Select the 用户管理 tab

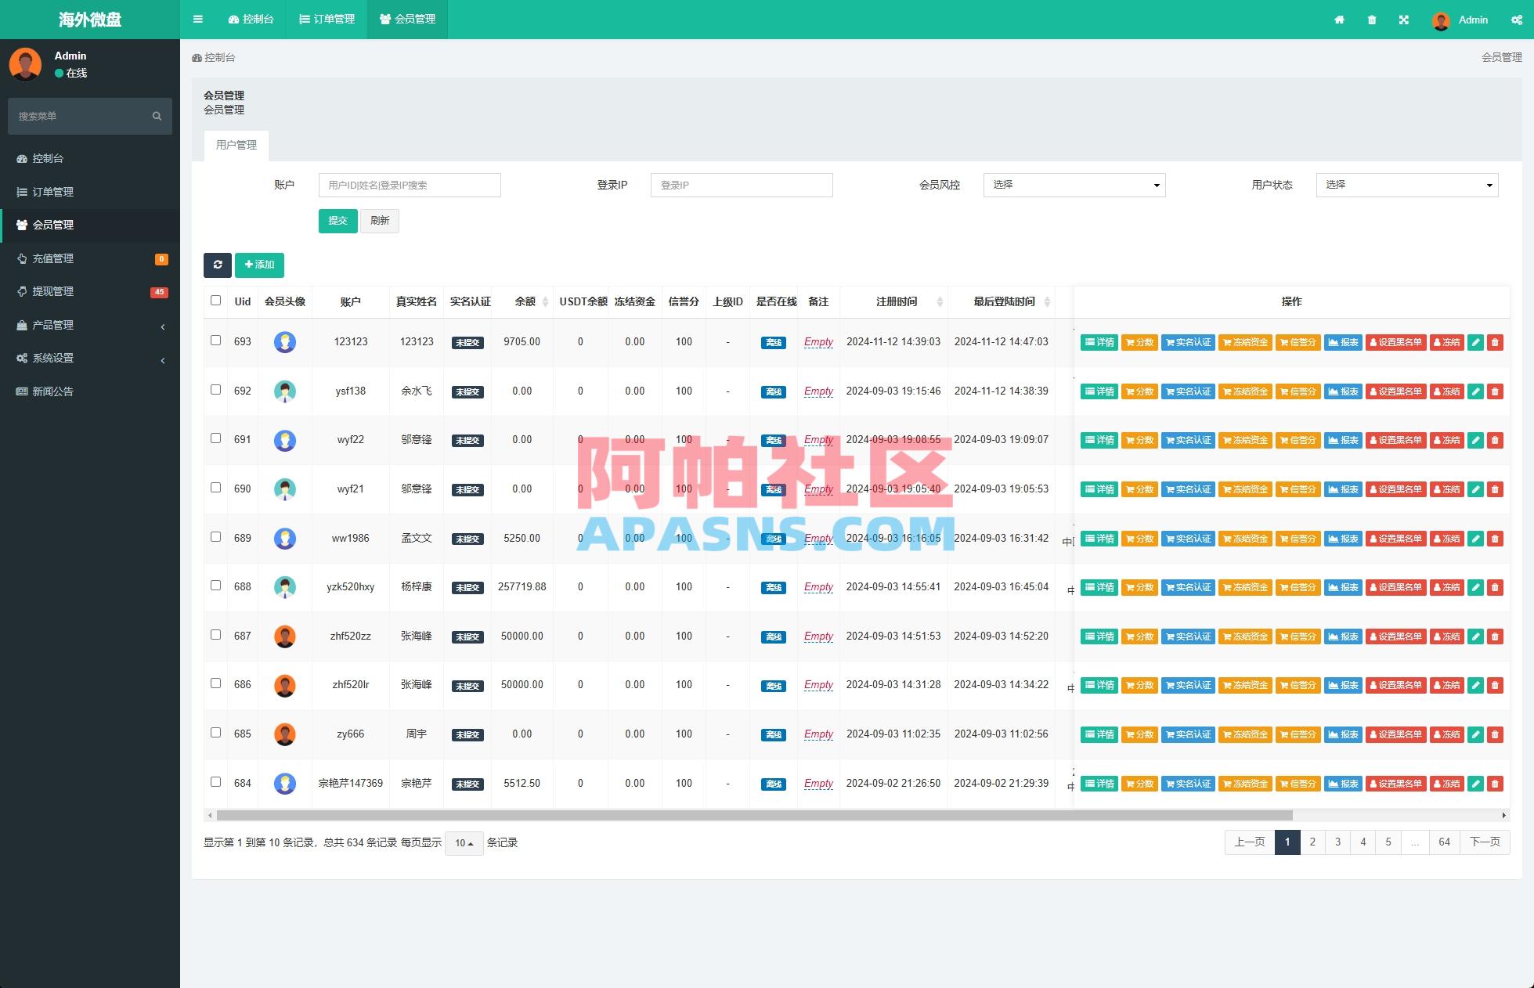pos(236,145)
